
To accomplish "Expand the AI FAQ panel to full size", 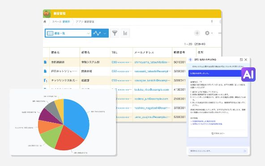I will pos(241,60).
